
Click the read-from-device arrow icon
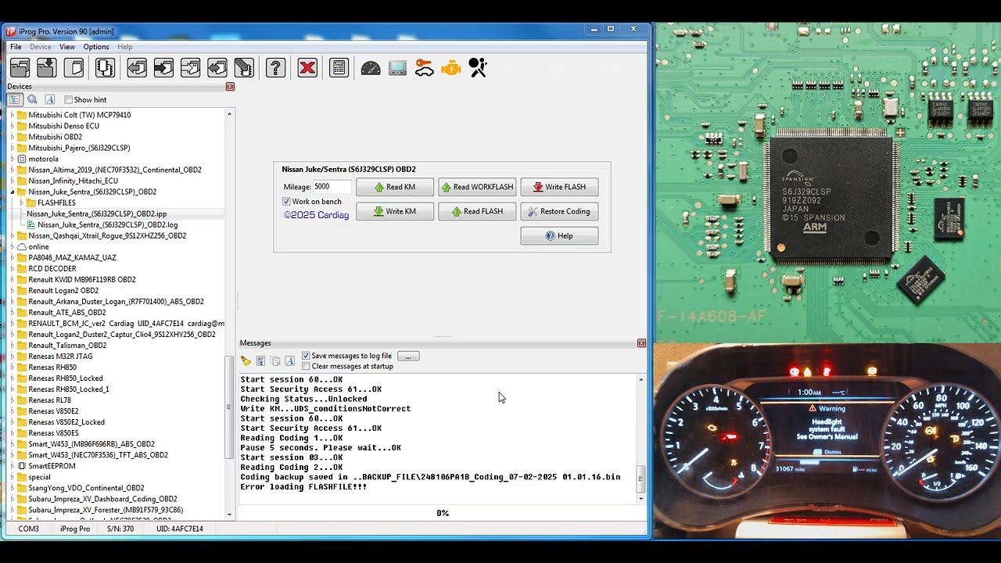point(137,68)
